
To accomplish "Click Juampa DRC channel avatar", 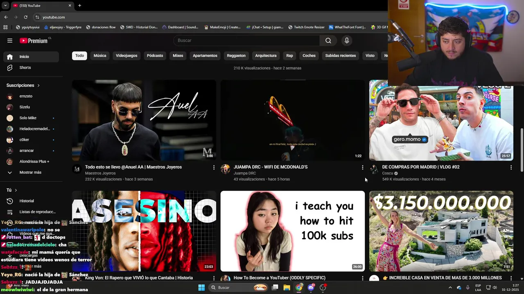I will point(225,169).
